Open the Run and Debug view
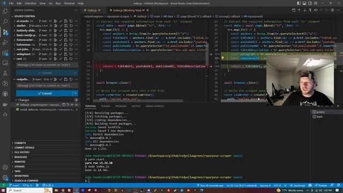343x193 pixels. pos(5,42)
